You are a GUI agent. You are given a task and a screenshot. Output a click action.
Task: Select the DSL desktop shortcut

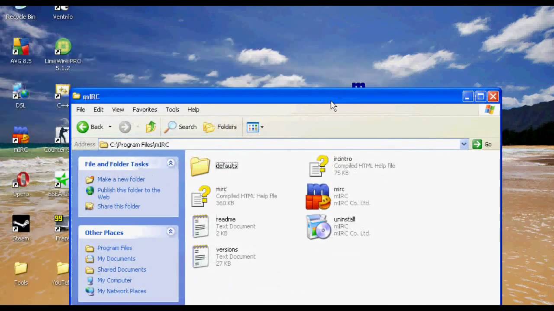pos(20,95)
